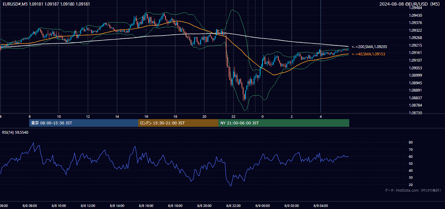Click the 8/8 10:00 date label
This screenshot has height=209, width=445.
[x=59, y=206]
